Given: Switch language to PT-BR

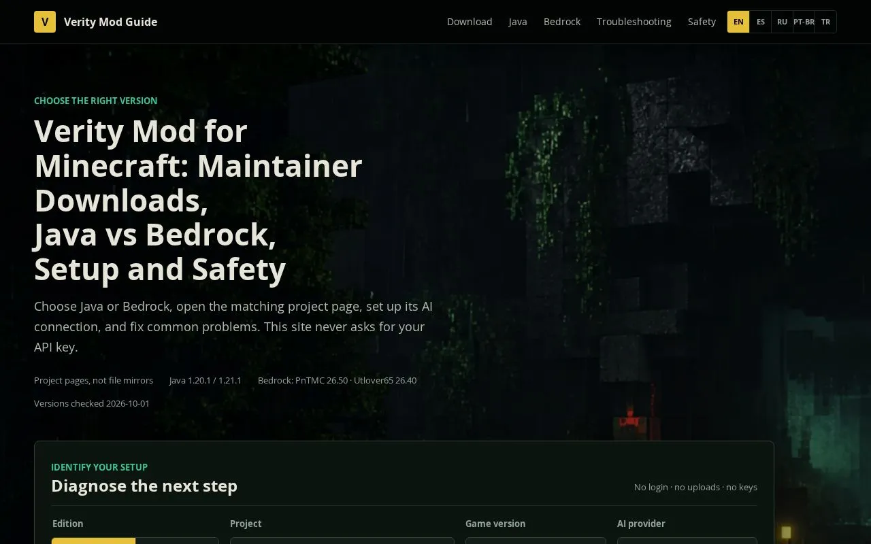Looking at the screenshot, I should [x=804, y=22].
